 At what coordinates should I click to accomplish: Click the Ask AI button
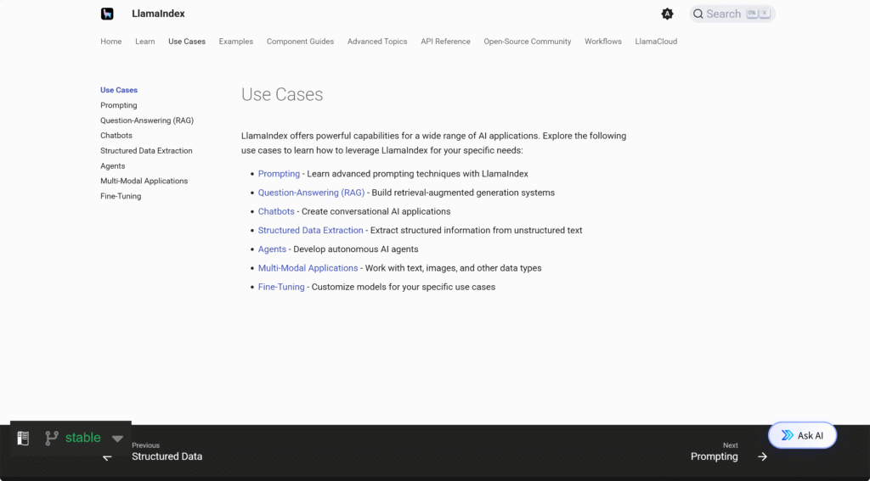pos(802,435)
